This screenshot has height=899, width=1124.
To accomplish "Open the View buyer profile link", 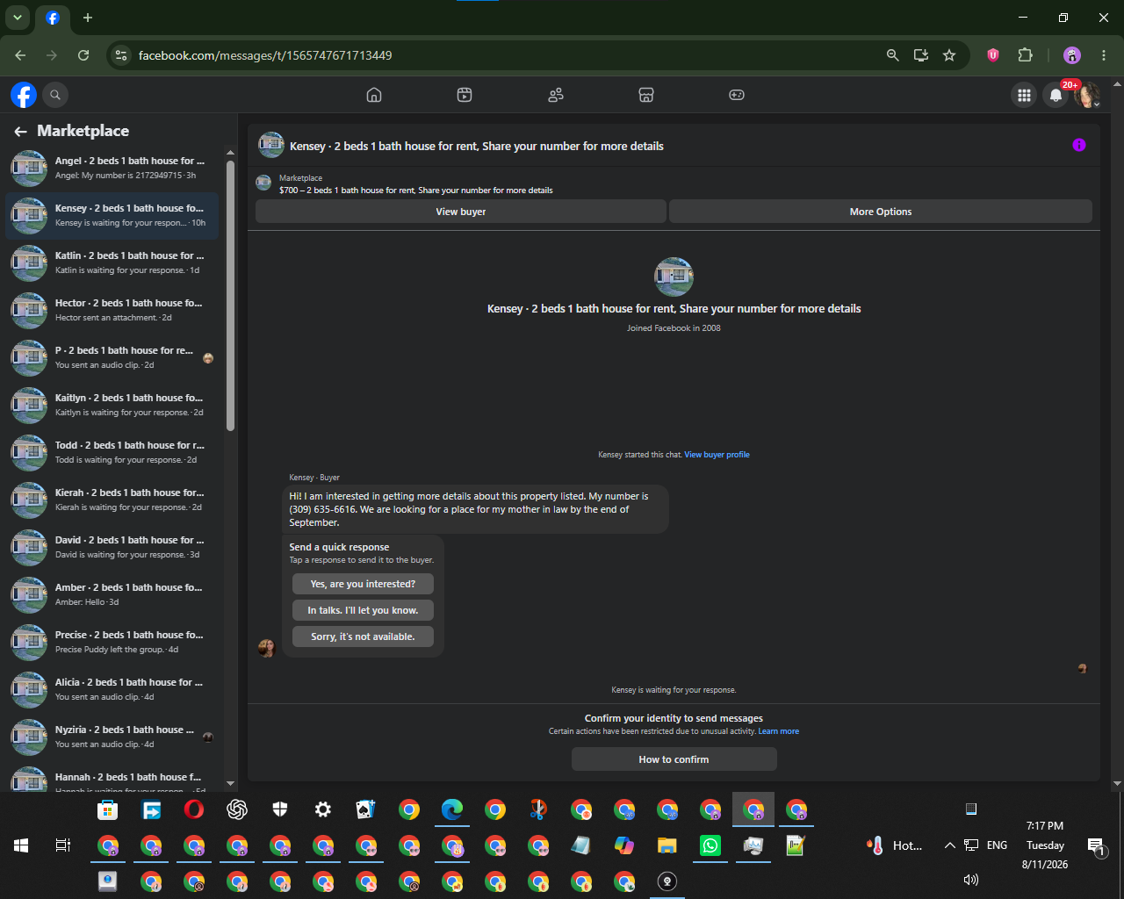I will pyautogui.click(x=717, y=455).
